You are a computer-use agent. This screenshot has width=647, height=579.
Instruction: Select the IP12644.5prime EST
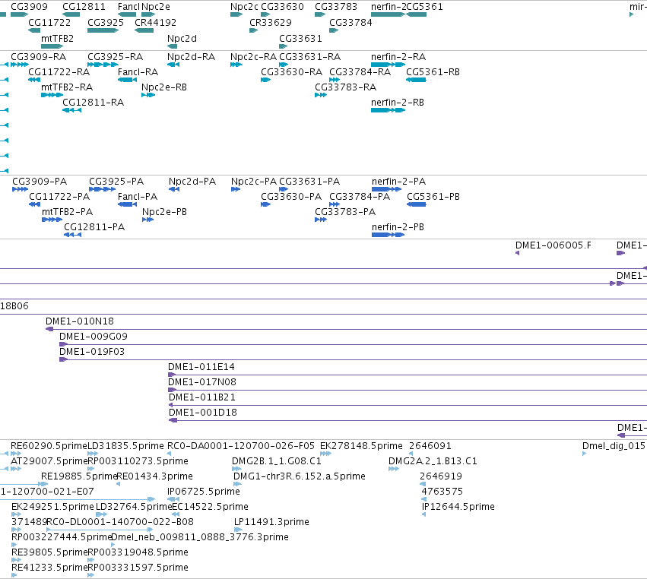423,514
